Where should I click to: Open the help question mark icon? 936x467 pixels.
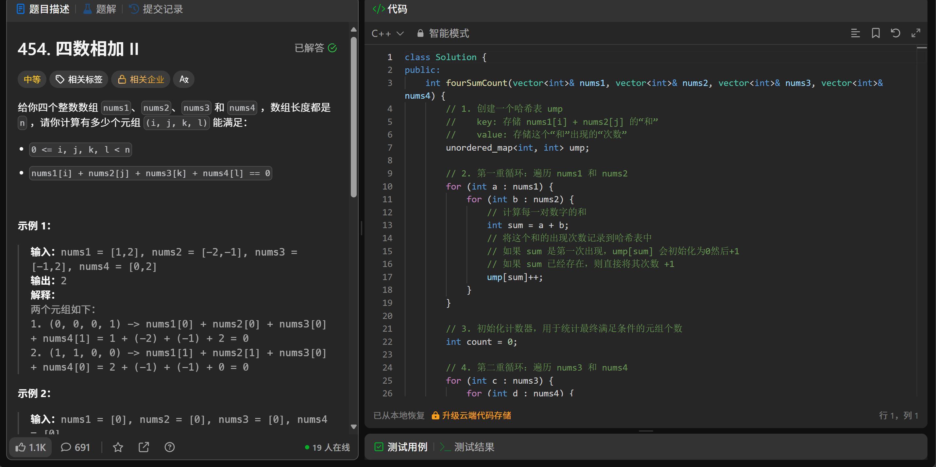[170, 447]
